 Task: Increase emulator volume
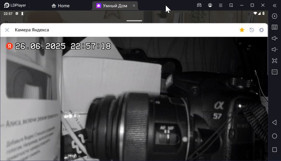coord(274,38)
